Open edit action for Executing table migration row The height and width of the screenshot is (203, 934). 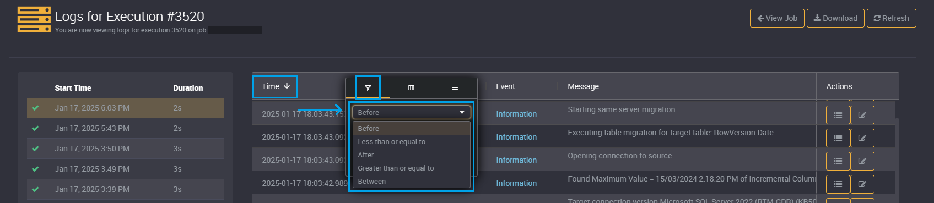click(862, 138)
